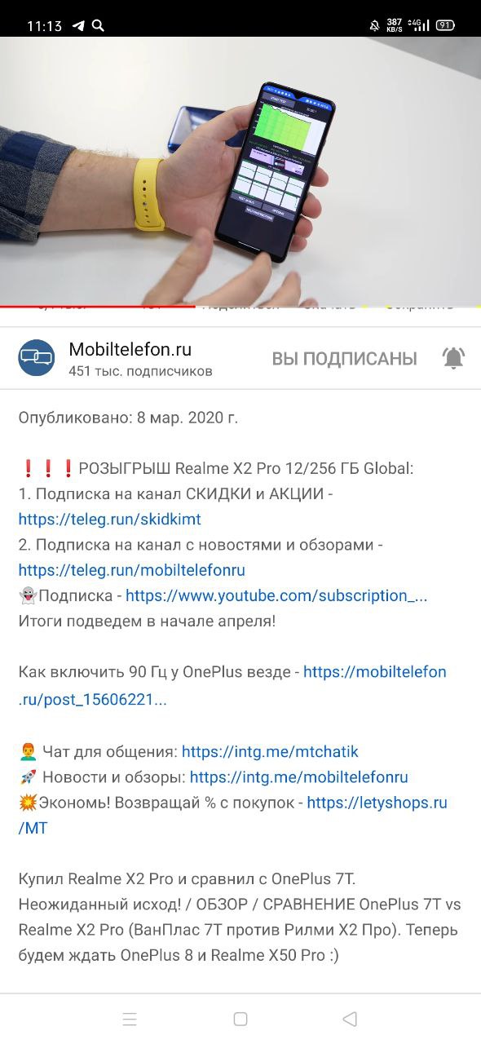Tap the Telegram icon in status bar
Viewport: 481px width, 1044px height.
pyautogui.click(x=78, y=25)
